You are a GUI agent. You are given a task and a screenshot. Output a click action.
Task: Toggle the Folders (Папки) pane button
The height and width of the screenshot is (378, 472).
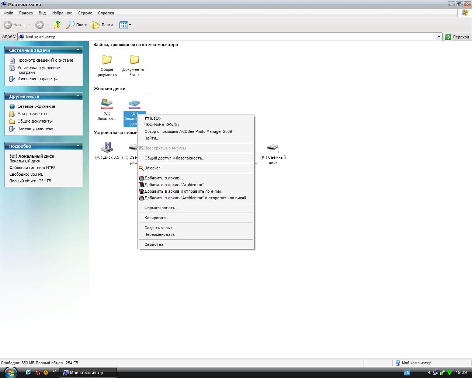click(x=103, y=25)
